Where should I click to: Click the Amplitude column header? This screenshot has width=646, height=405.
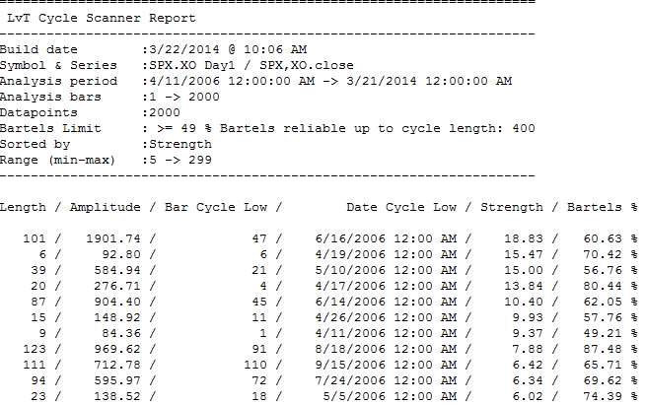pyautogui.click(x=106, y=207)
